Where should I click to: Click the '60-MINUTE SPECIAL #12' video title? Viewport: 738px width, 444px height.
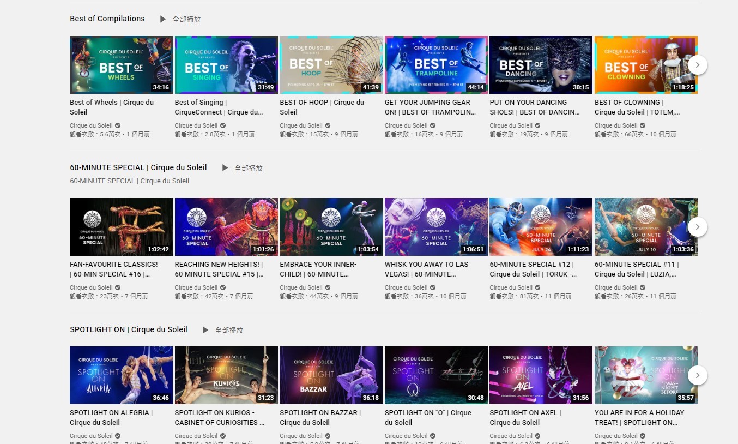tap(533, 269)
